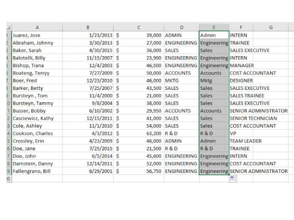Click ADMIN cell in Juarez row, column D
Image resolution: width=294 pixels, height=220 pixels.
tap(181, 35)
